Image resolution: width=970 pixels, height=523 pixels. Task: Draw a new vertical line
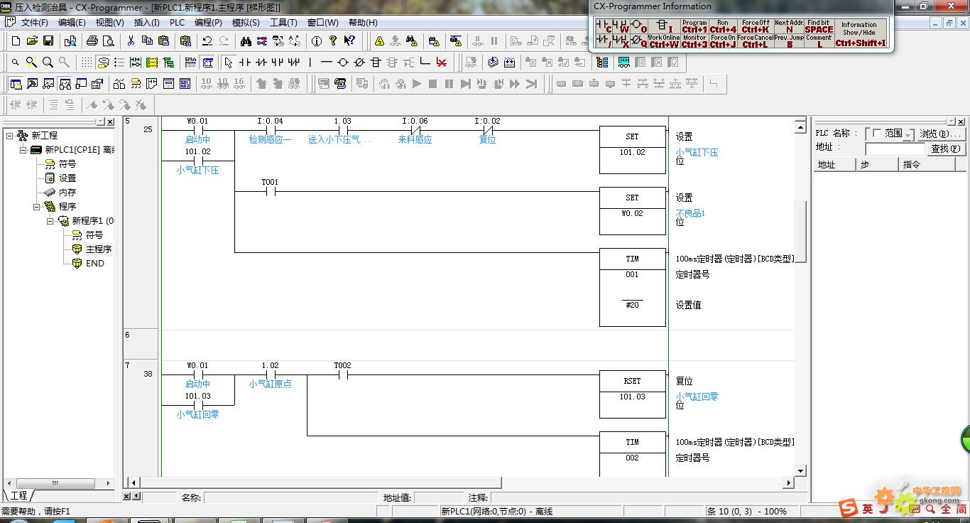pos(310,63)
